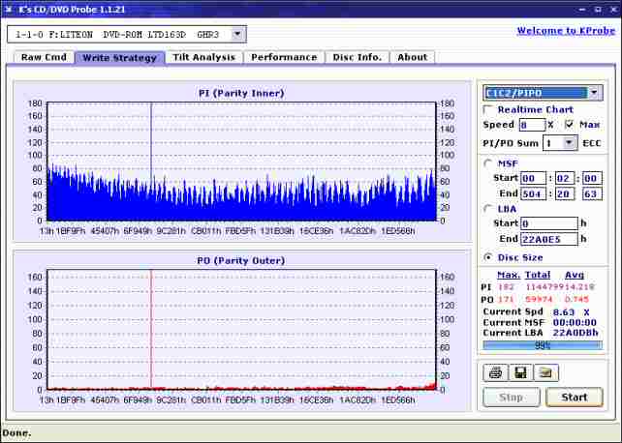This screenshot has width=622, height=443.
Task: Click the Stop button
Action: pyautogui.click(x=512, y=398)
